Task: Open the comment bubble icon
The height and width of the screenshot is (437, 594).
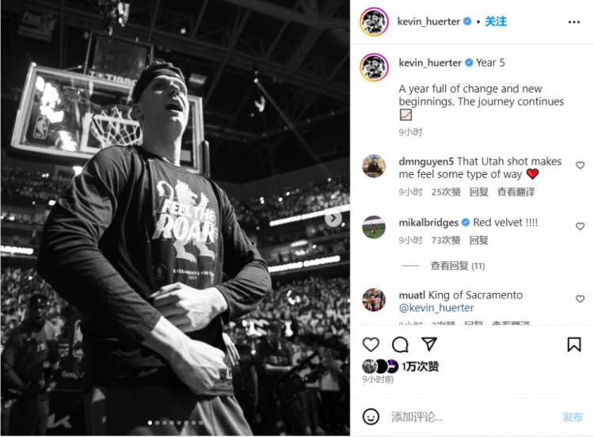Action: pyautogui.click(x=400, y=344)
